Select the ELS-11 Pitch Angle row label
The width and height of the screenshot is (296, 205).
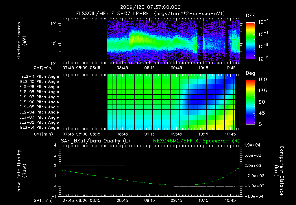pos(40,76)
